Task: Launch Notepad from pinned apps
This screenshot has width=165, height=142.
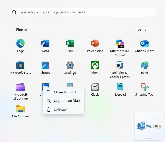Action: pos(120,87)
